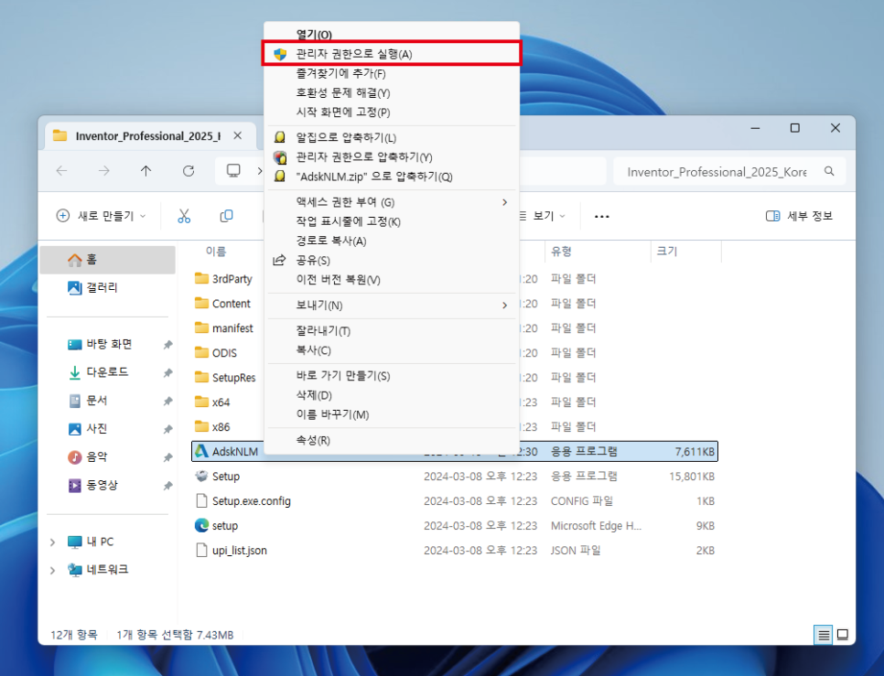Image resolution: width=884 pixels, height=676 pixels.
Task: Compress to "AdskNLM.zip" menu entry
Action: pos(392,177)
